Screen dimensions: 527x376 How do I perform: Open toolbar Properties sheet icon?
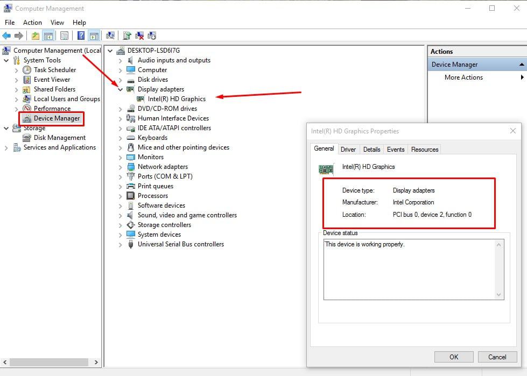65,36
